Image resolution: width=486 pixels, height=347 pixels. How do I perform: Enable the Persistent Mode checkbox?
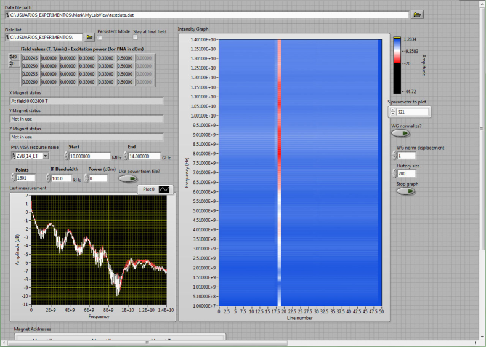100,38
